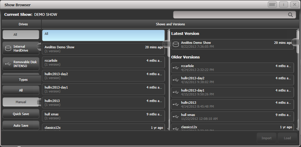Click the shows list scrollbar handle
This screenshot has height=147, width=301.
click(167, 44)
